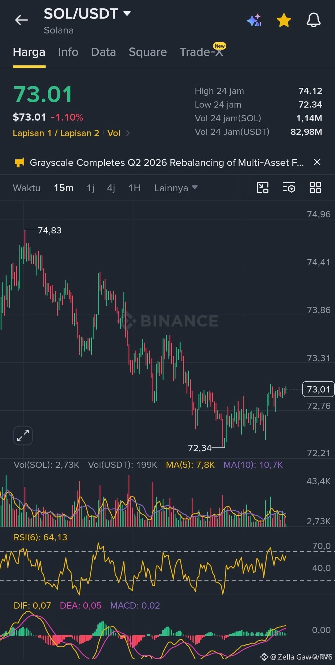335x665 pixels.
Task: Expand chart to fullscreen
Action: (23, 435)
